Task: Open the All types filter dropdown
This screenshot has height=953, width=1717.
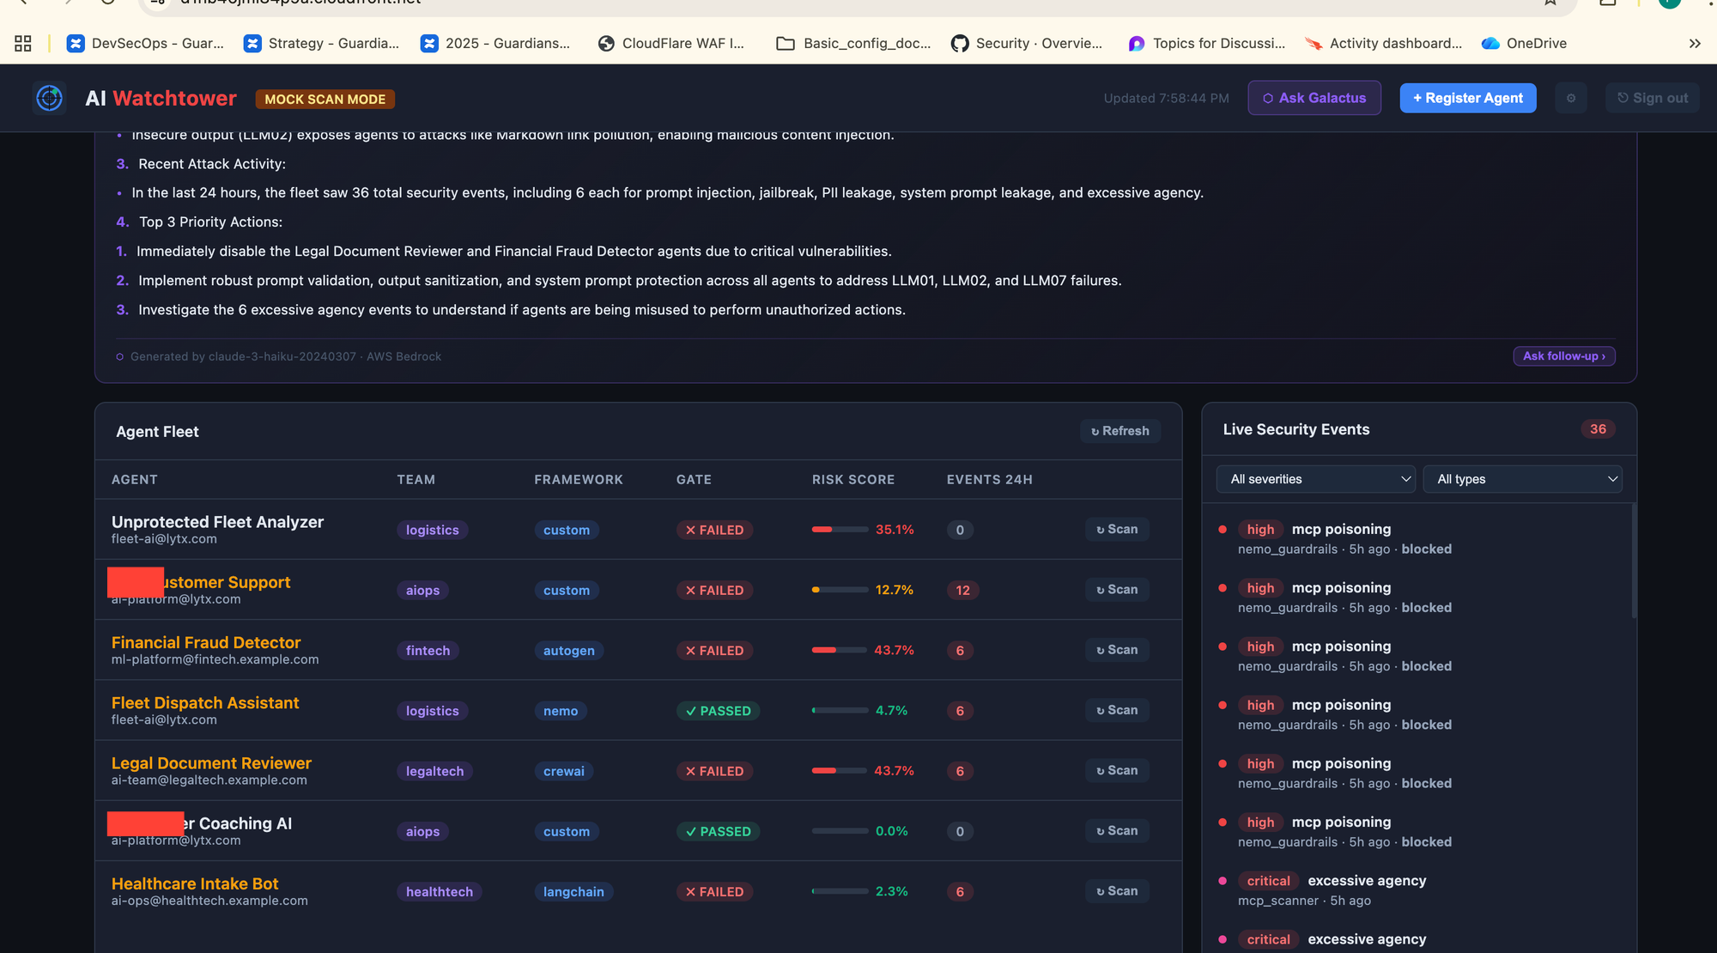Action: click(x=1522, y=479)
